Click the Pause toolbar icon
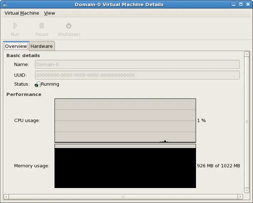 coord(42,26)
